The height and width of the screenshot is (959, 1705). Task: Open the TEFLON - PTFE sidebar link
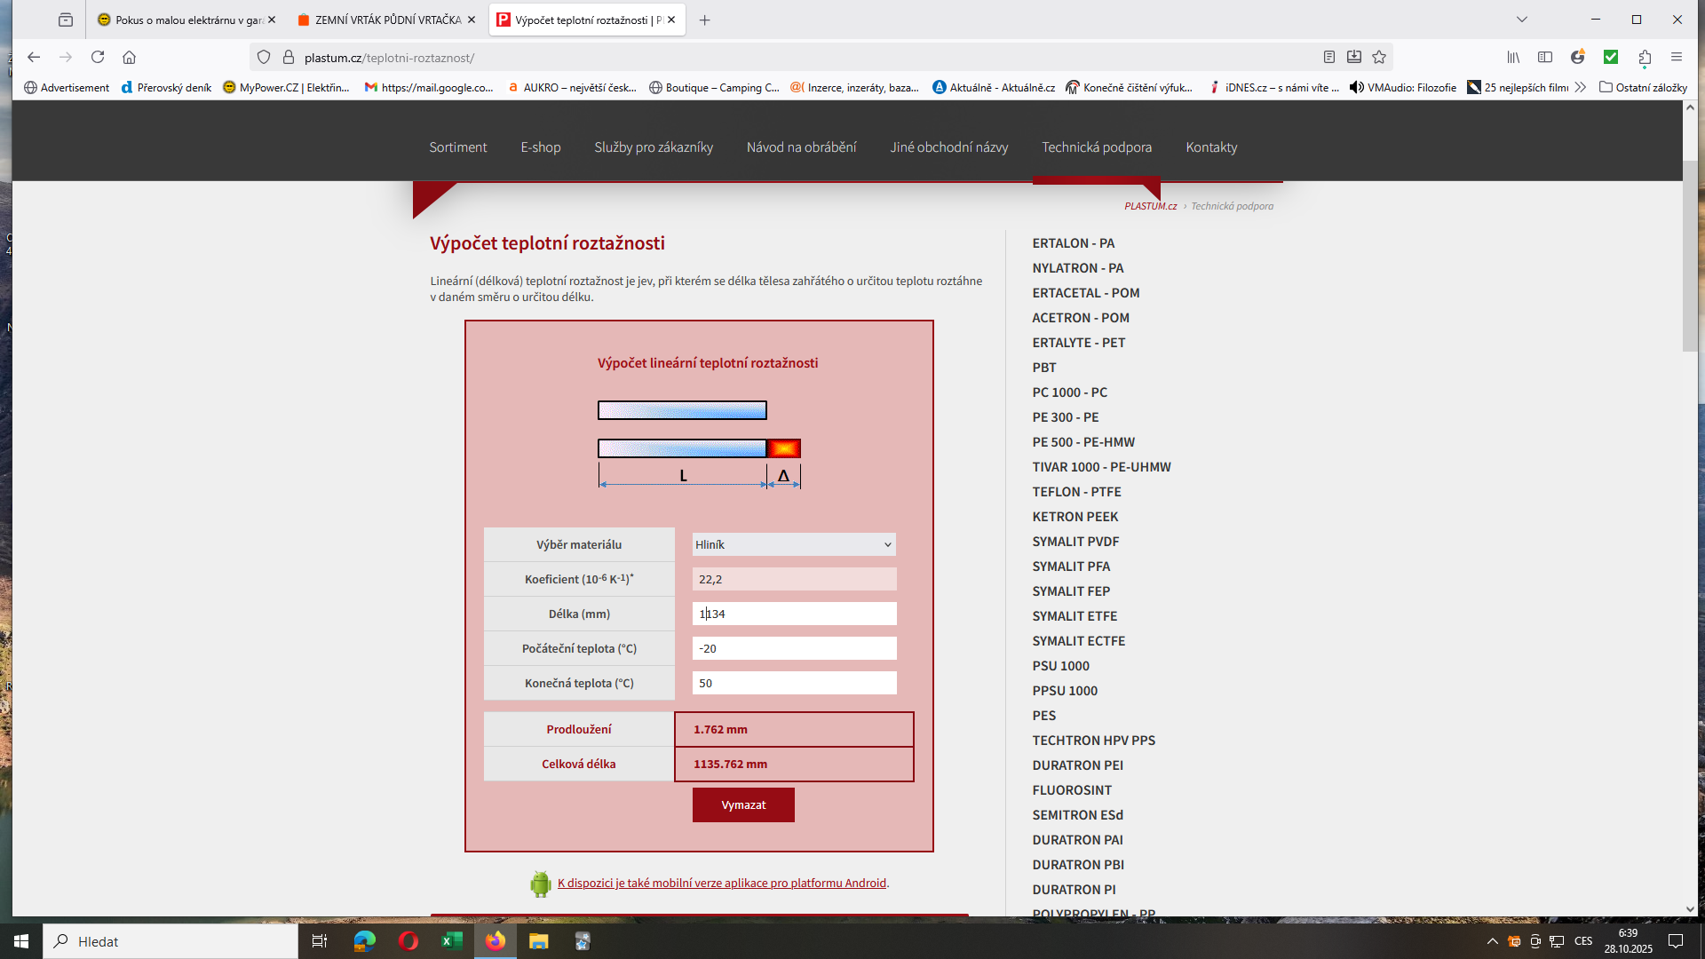tap(1076, 492)
